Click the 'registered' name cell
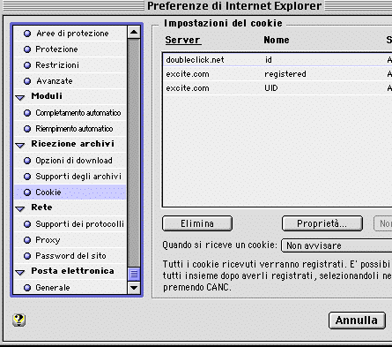Image resolution: width=392 pixels, height=347 pixels. click(x=285, y=74)
